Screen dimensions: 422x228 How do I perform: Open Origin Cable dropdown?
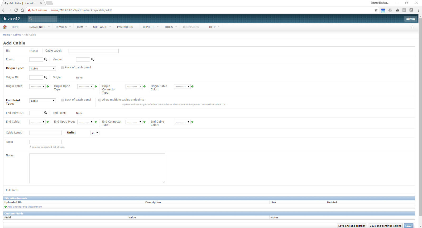[37, 86]
